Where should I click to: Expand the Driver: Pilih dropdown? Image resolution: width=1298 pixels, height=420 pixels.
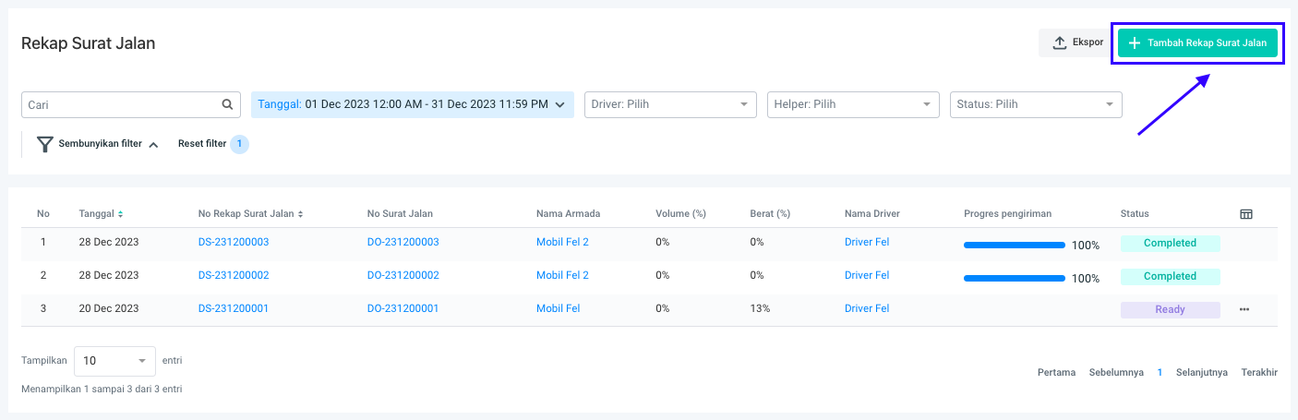pos(669,104)
